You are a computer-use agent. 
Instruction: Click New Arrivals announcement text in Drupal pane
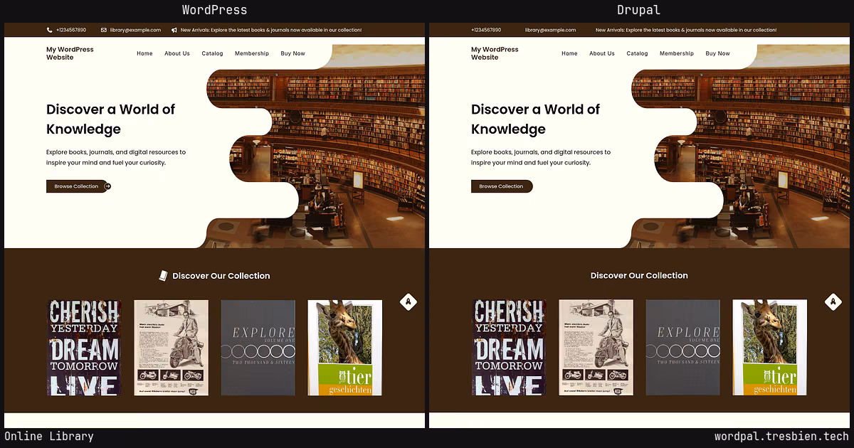click(686, 30)
